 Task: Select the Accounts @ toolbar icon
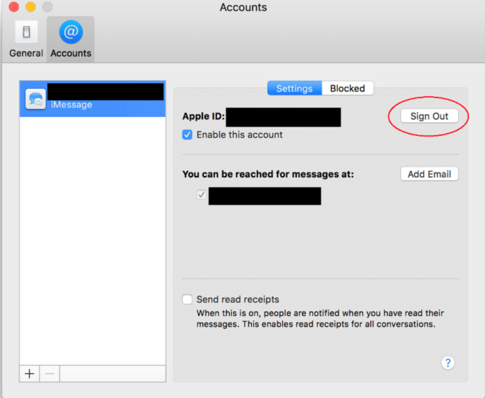click(x=70, y=38)
